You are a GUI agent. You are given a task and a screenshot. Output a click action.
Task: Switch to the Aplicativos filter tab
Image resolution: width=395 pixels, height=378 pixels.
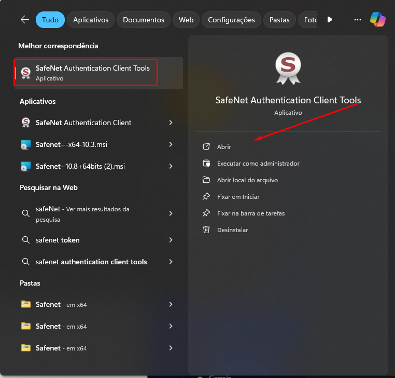click(x=91, y=20)
